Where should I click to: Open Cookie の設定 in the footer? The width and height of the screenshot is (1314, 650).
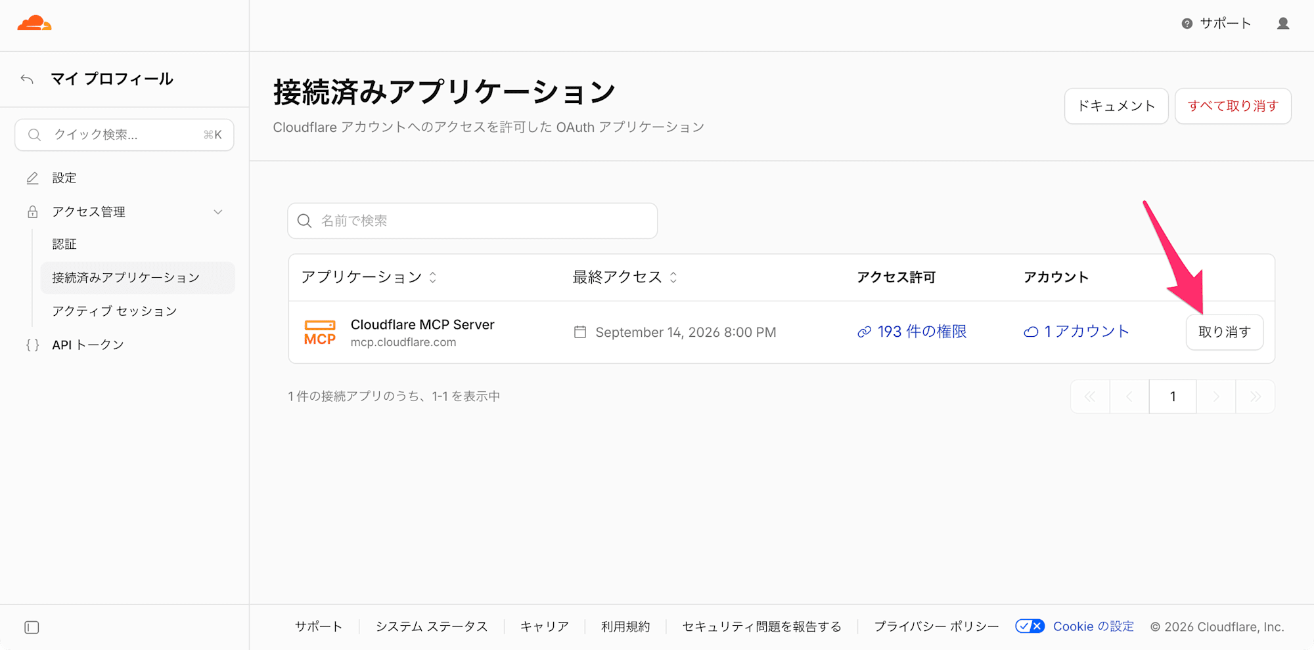pos(1094,626)
